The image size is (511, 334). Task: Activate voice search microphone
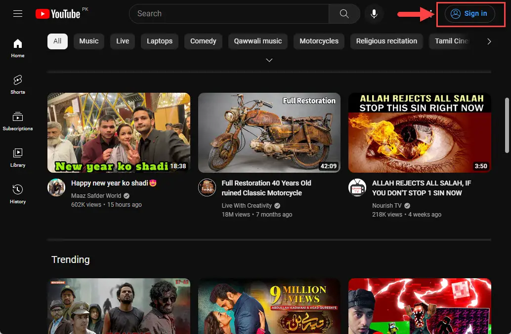click(x=374, y=14)
